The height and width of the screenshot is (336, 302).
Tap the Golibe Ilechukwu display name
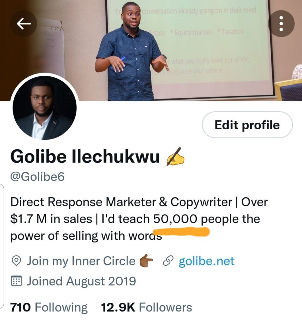(85, 157)
